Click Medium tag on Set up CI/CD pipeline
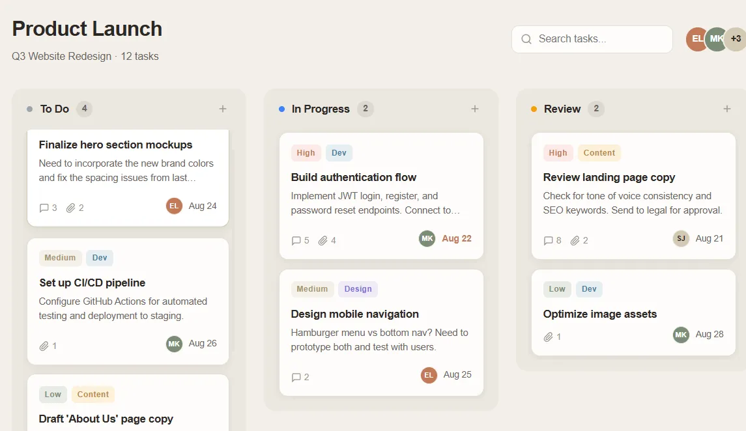This screenshot has width=746, height=431. [60, 258]
